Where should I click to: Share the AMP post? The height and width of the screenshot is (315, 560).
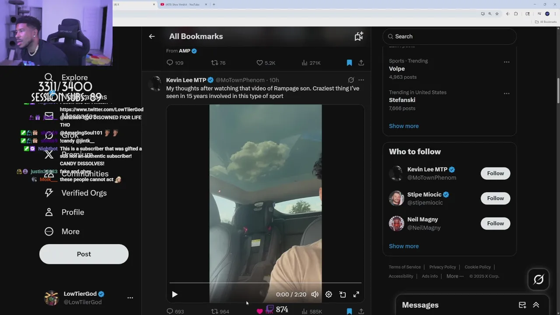pyautogui.click(x=361, y=63)
